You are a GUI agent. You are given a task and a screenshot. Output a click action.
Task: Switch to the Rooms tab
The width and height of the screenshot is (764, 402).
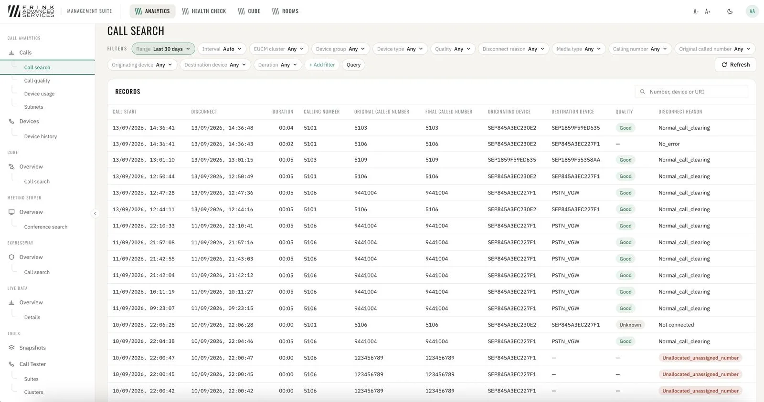click(x=285, y=11)
